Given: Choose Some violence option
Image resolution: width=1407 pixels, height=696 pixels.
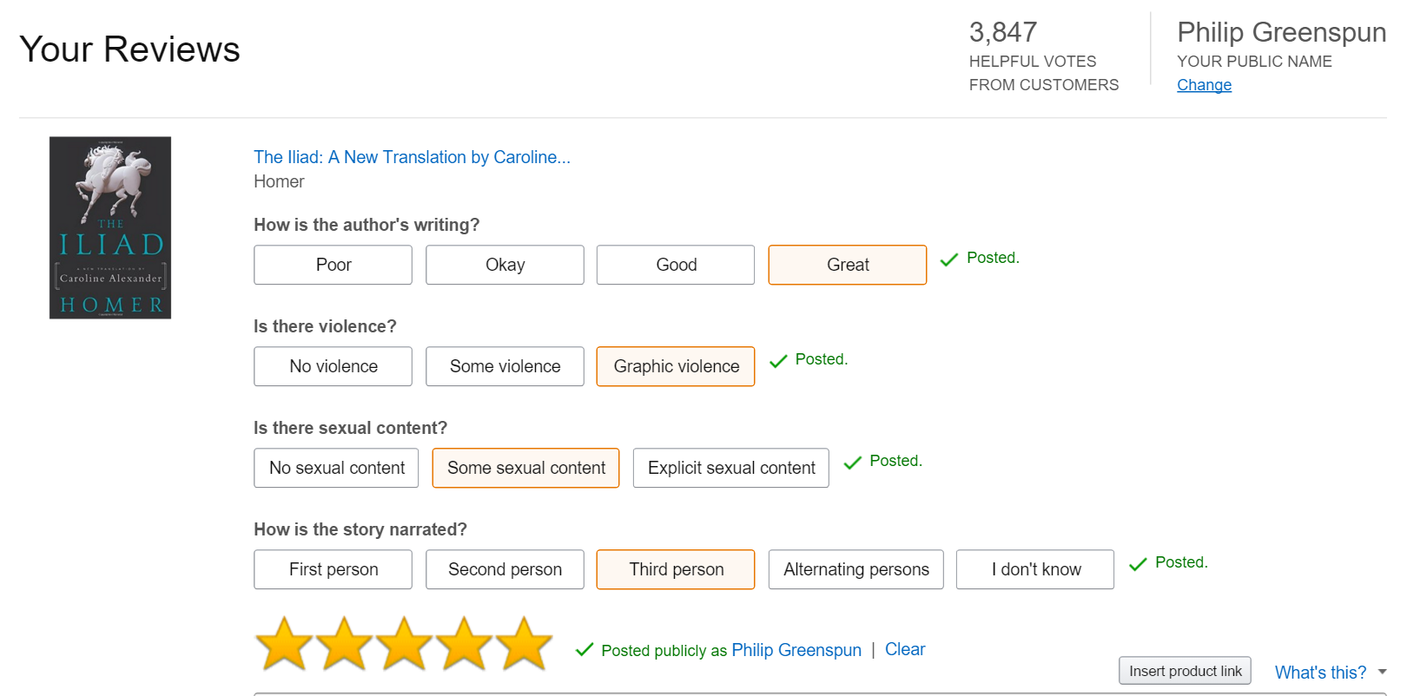Looking at the screenshot, I should pyautogui.click(x=505, y=366).
